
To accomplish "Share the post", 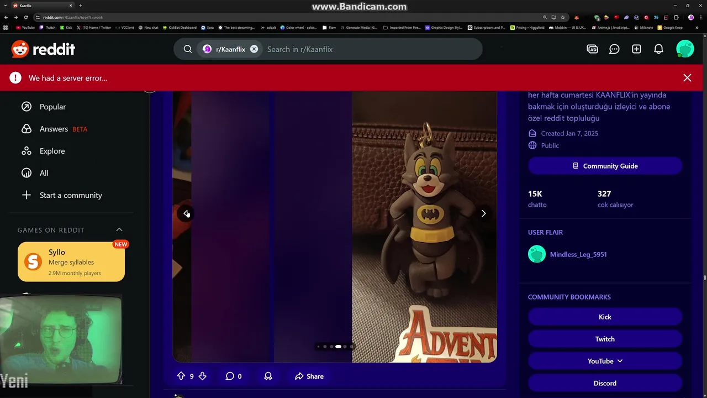I will pyautogui.click(x=309, y=376).
